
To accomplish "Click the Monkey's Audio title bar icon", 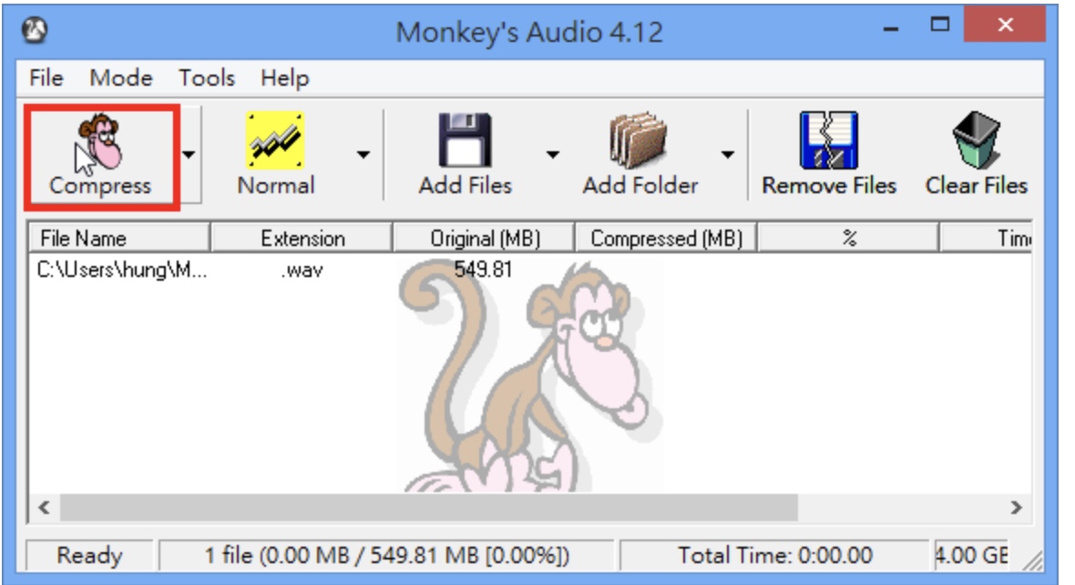I will click(35, 30).
